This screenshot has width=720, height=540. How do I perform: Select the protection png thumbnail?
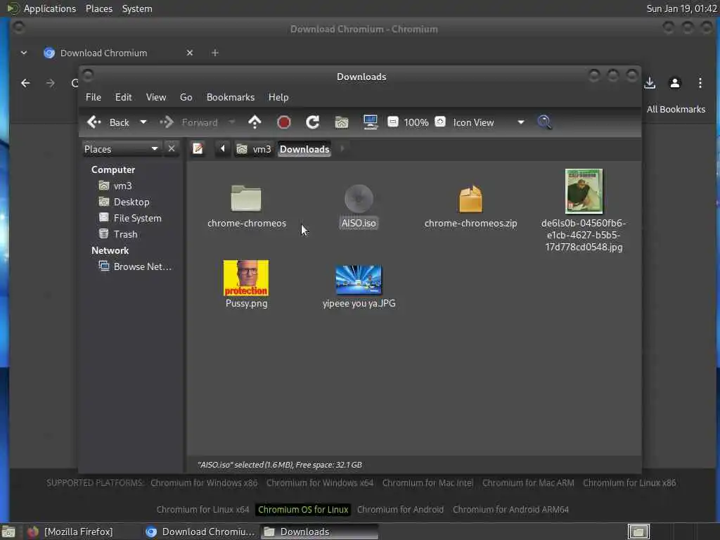point(246,278)
